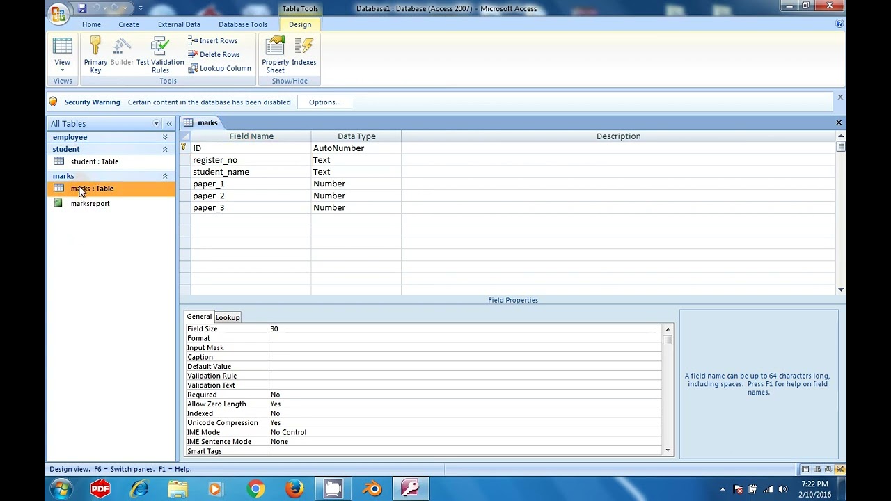Click the Access Help question mark icon
Image resolution: width=891 pixels, height=501 pixels.
839,24
